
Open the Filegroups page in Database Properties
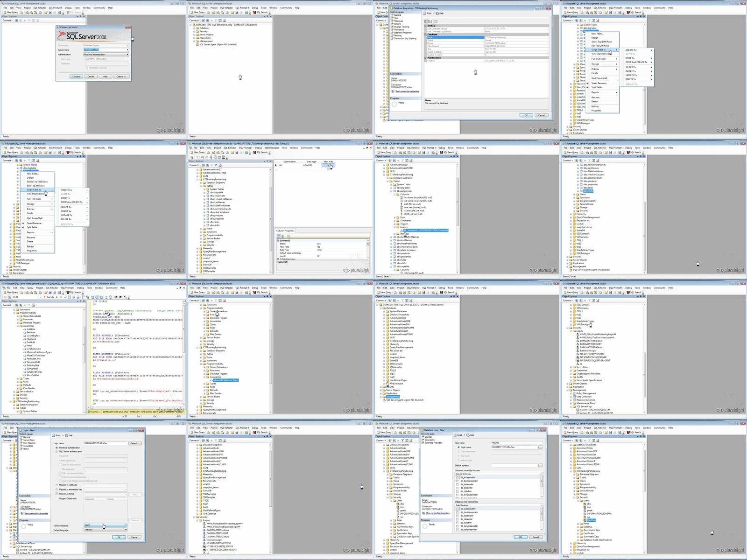pos(398,21)
